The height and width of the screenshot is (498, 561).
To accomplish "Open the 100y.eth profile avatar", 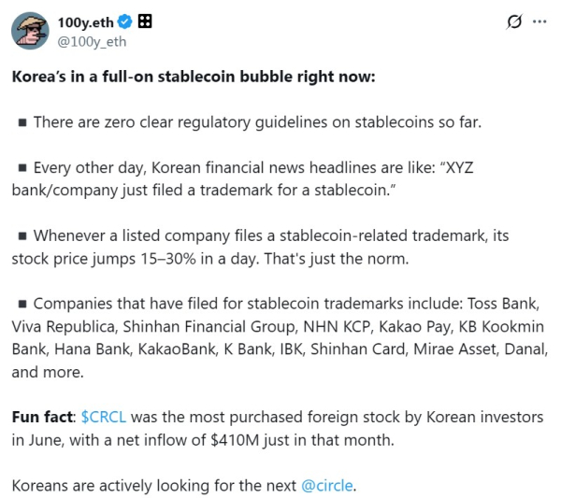I will (x=30, y=30).
